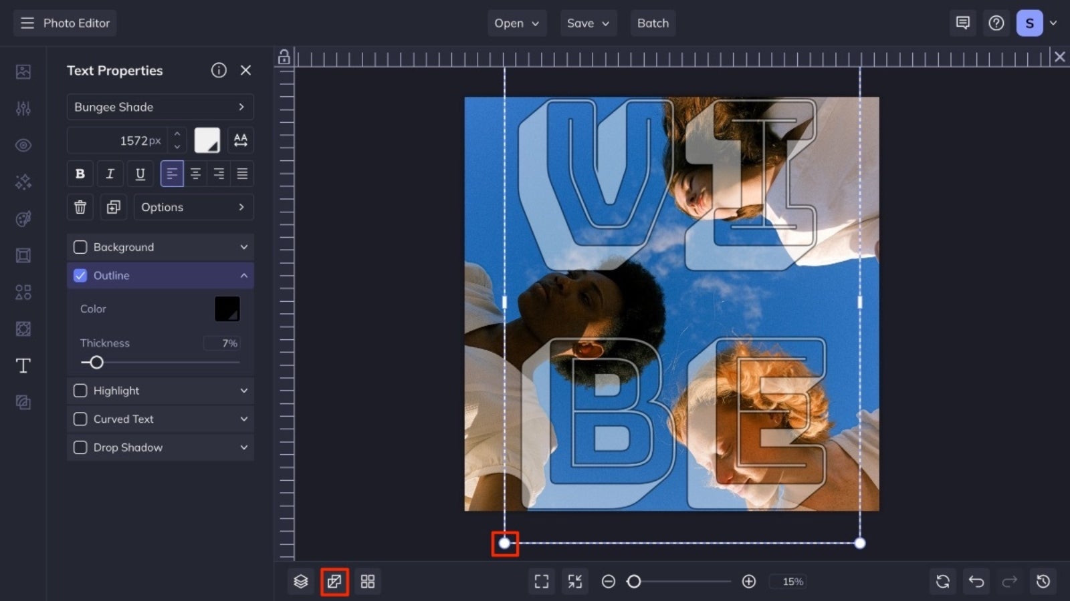
Task: Open the Shapes panel in the sidebar
Action: [x=23, y=292]
